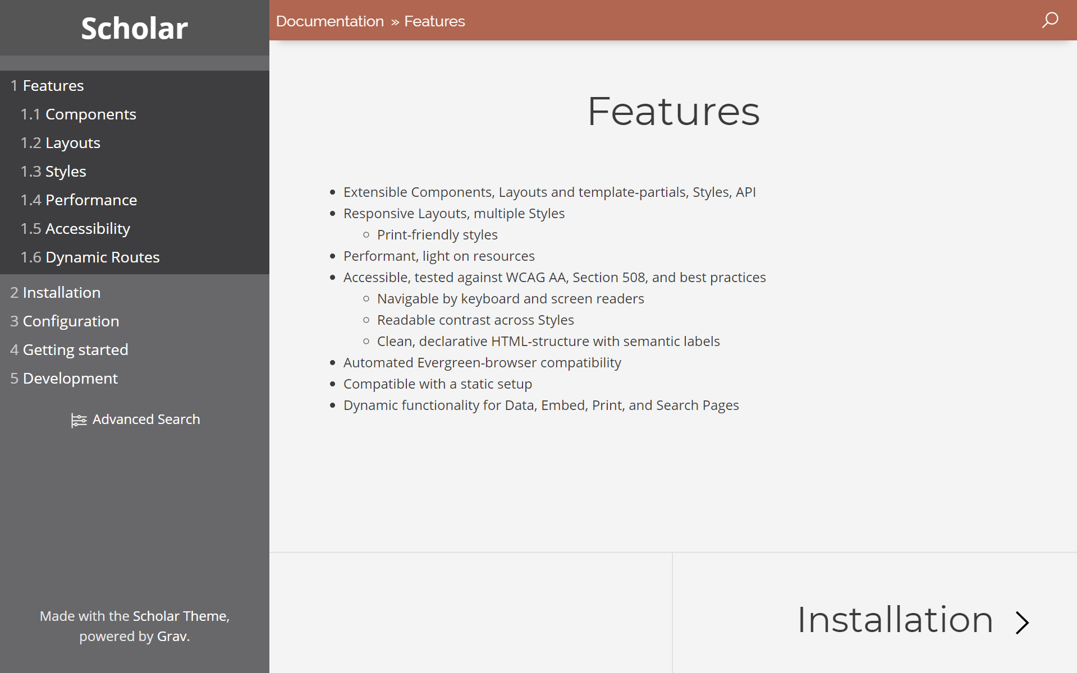Open the 1.1 Components section

pyautogui.click(x=90, y=114)
